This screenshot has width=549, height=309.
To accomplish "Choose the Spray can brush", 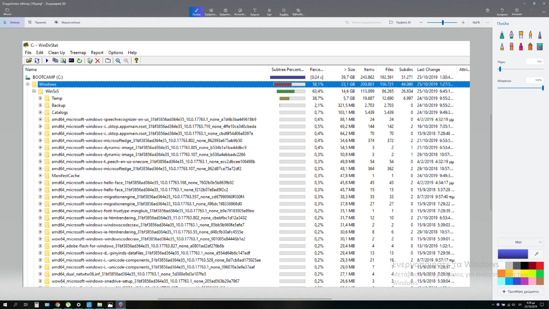I will (530, 46).
